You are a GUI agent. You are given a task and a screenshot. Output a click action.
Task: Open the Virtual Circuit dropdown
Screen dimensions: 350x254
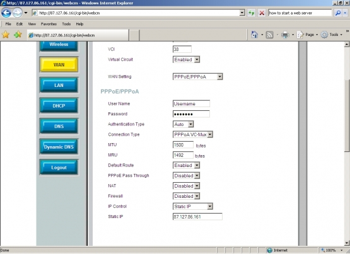[x=187, y=59]
